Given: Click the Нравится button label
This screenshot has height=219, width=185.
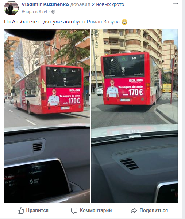Looking at the screenshot, I should click(x=37, y=210).
